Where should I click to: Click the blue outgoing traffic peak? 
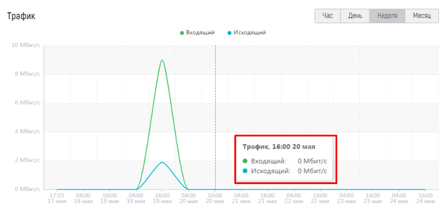(162, 162)
